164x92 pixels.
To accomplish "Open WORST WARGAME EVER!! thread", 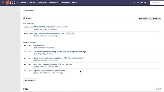I will click(x=44, y=27).
